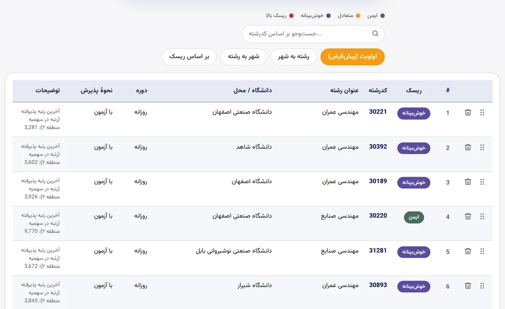Click the خوش‌بینانه badge in row 1
This screenshot has height=309, width=505.
pyautogui.click(x=414, y=113)
